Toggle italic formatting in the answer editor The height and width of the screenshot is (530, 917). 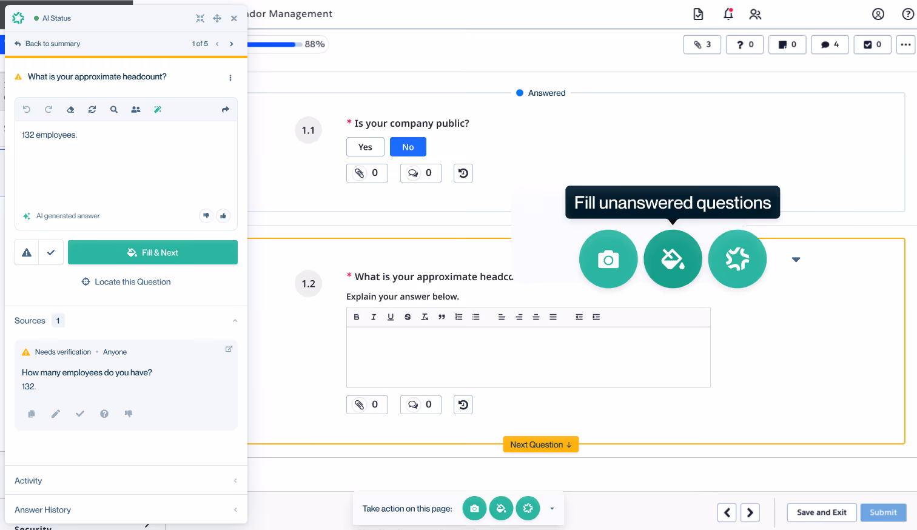point(374,317)
